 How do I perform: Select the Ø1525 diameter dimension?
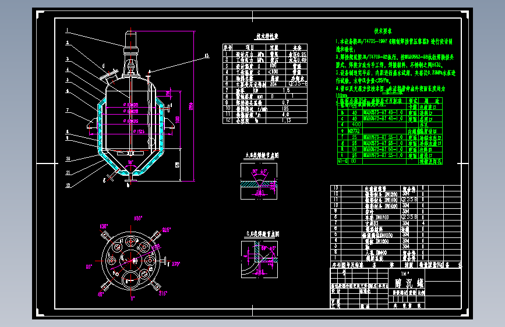tap(139, 131)
